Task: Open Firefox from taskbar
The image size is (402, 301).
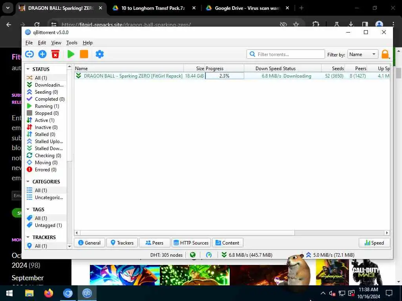Action: (48, 293)
